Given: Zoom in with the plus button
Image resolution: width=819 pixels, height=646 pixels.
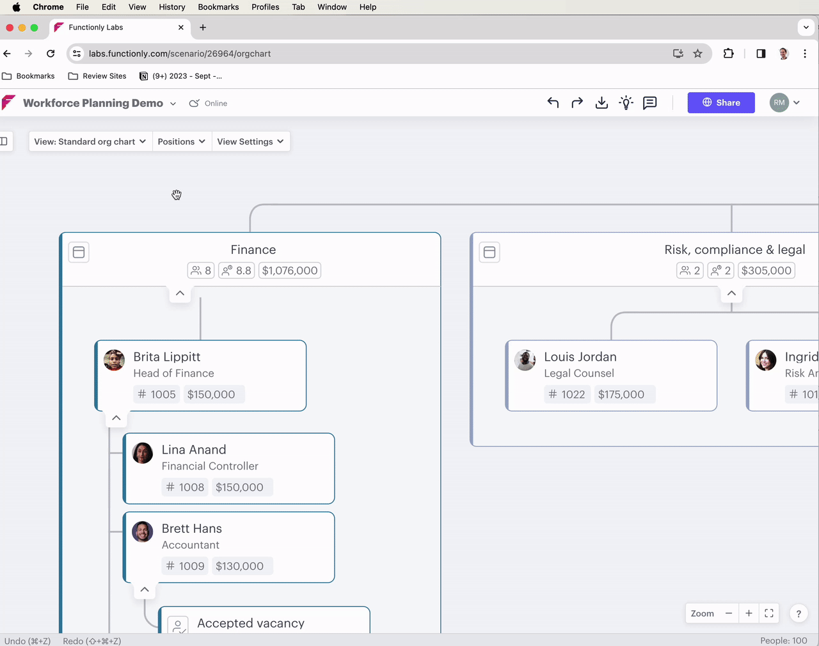Looking at the screenshot, I should [x=749, y=613].
